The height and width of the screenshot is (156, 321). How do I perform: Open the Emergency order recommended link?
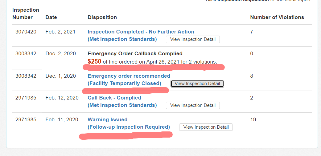[x=129, y=76]
